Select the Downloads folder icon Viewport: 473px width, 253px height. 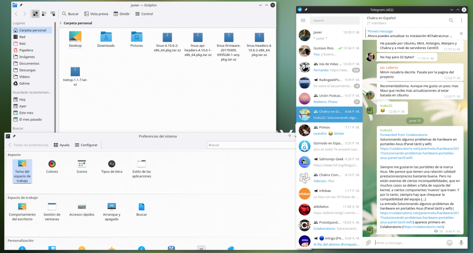click(106, 39)
